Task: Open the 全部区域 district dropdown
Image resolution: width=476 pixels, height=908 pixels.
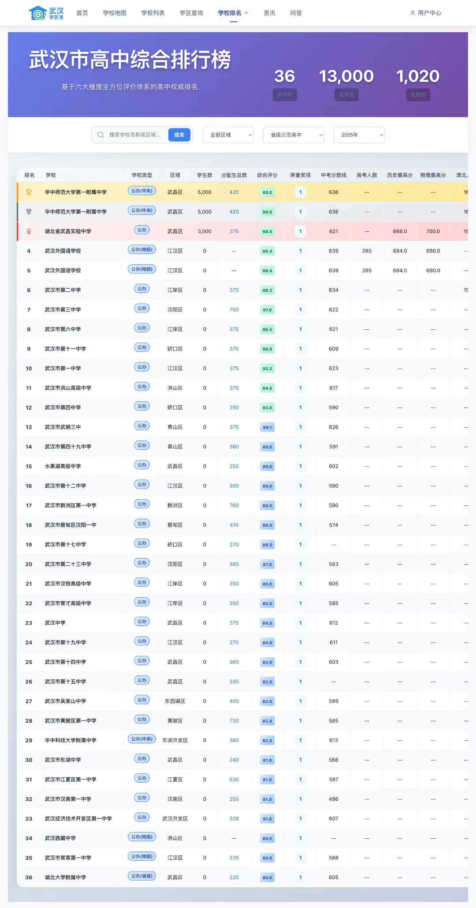Action: click(x=228, y=135)
